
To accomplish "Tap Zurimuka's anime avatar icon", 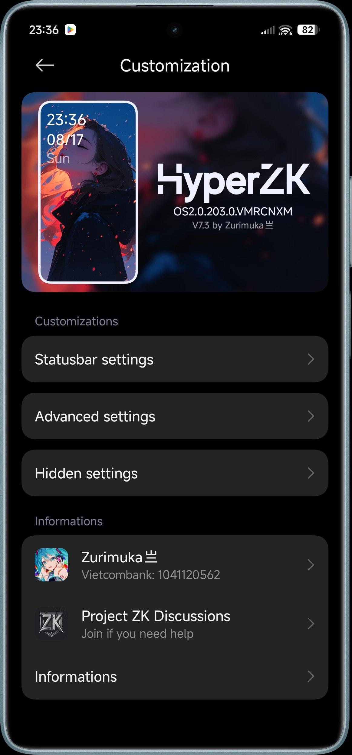I will pyautogui.click(x=51, y=565).
